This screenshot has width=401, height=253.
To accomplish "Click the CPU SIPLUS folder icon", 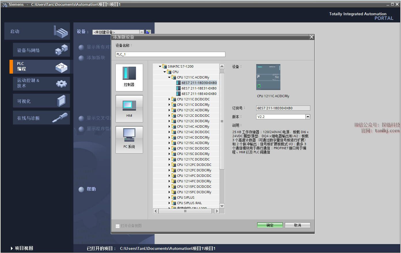I will coord(174,198).
